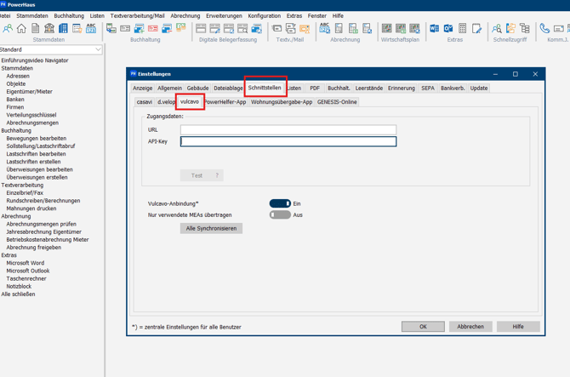Launch Microsoft Outlook via toolbar icon
This screenshot has height=377, width=570.
click(x=448, y=29)
